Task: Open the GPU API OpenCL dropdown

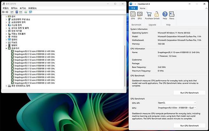Action: pos(177,103)
